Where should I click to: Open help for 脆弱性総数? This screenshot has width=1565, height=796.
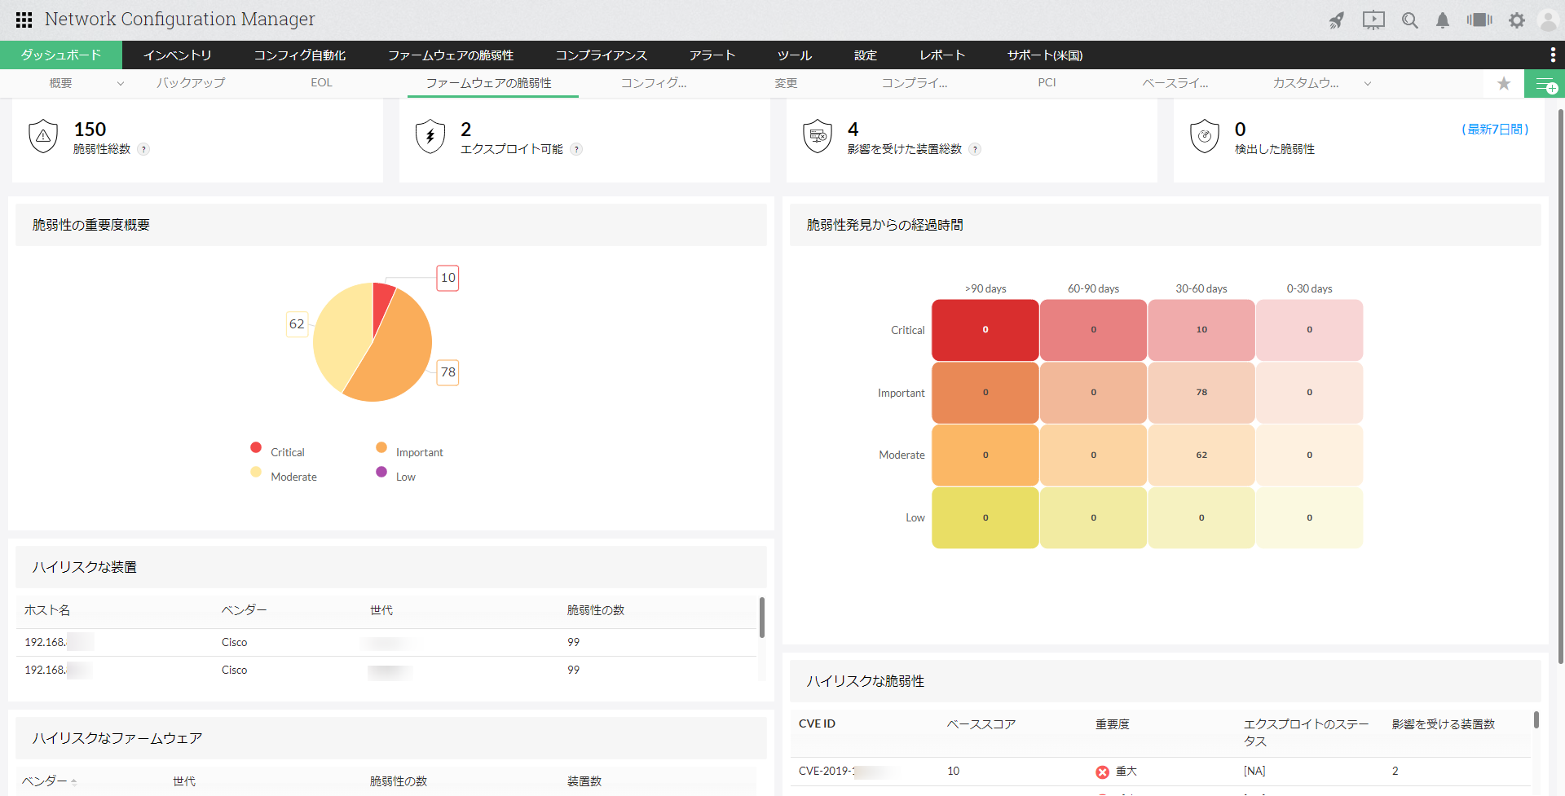tap(143, 149)
